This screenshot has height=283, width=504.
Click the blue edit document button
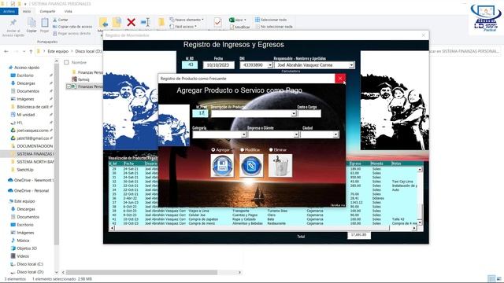pos(251,166)
